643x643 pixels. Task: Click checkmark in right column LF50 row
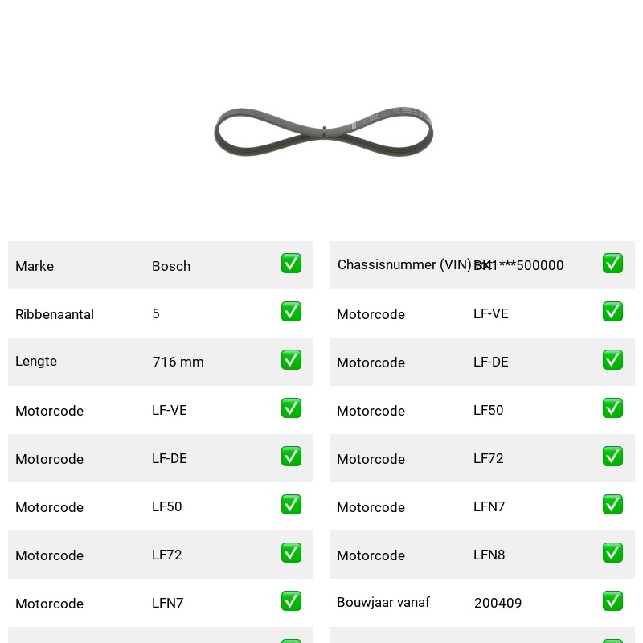[612, 408]
